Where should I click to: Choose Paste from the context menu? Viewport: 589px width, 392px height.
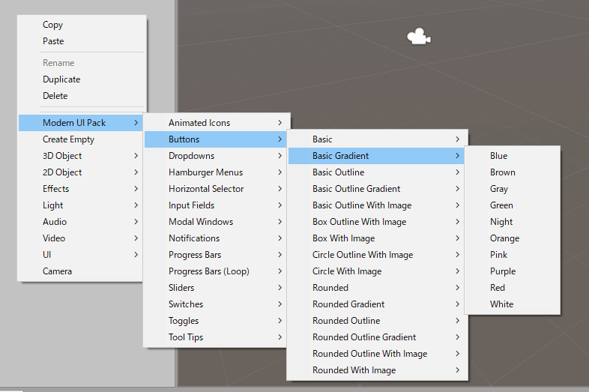82,41
